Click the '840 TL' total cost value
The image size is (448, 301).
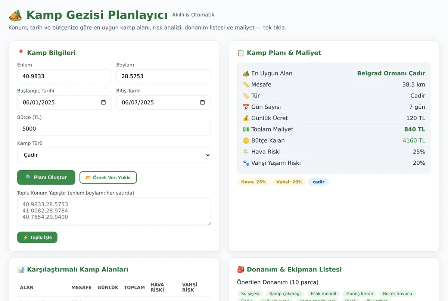pyautogui.click(x=415, y=129)
